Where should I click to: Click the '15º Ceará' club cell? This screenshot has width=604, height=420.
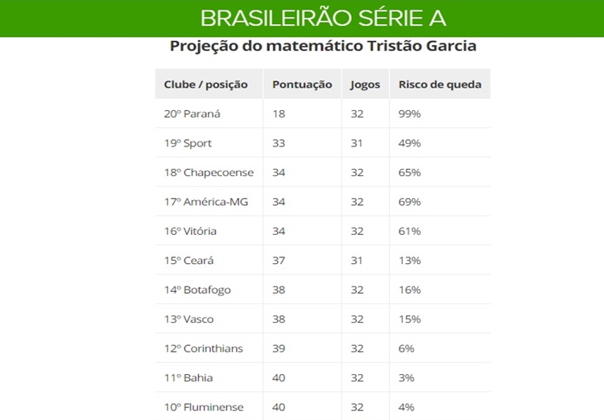[189, 260]
